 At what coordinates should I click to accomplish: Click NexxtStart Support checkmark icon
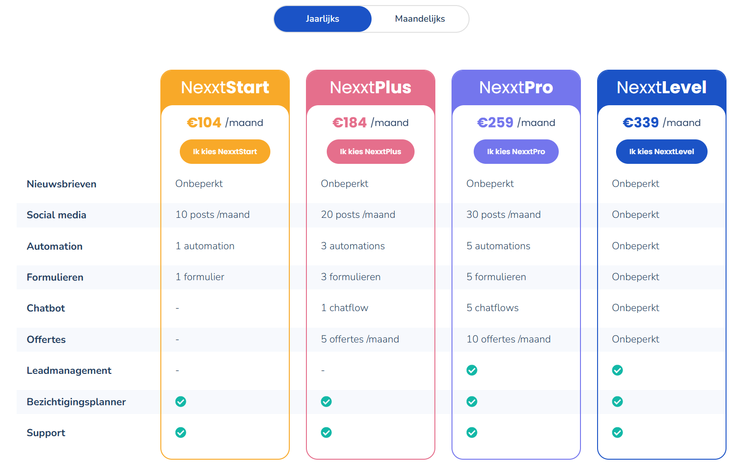(181, 432)
